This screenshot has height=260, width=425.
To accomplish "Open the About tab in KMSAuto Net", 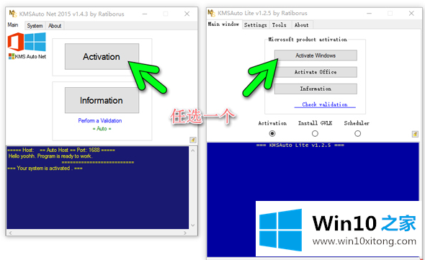I will click(55, 26).
